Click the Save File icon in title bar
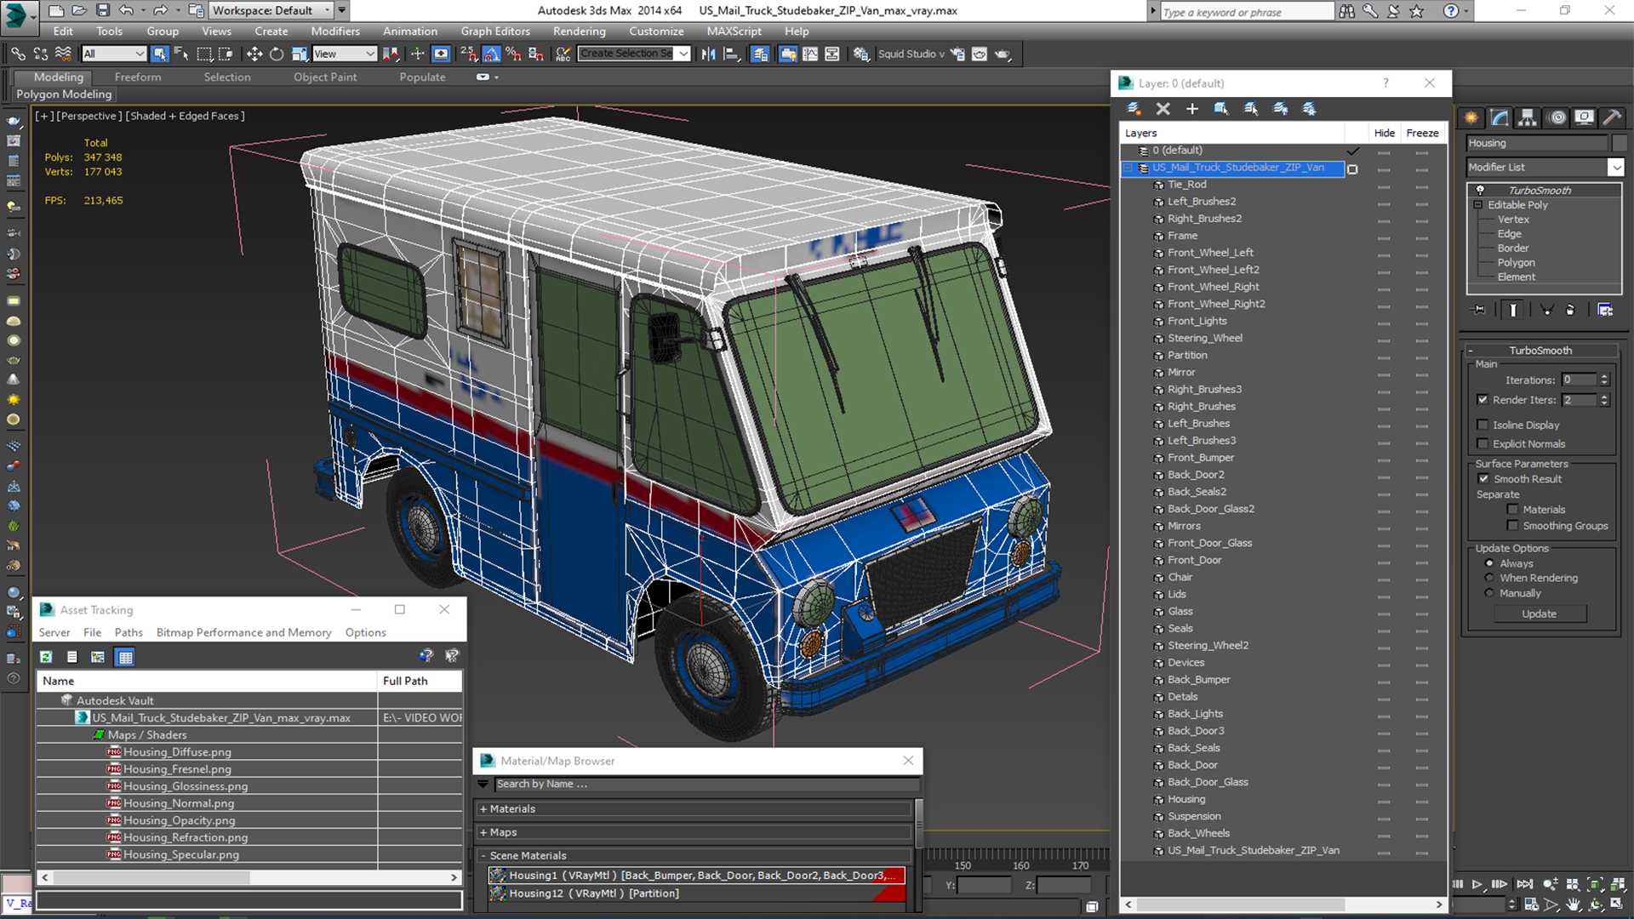The width and height of the screenshot is (1634, 919). tap(103, 10)
